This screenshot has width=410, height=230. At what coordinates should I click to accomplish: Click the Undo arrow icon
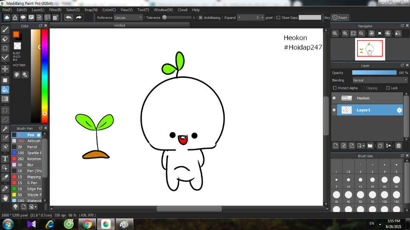click(x=69, y=18)
